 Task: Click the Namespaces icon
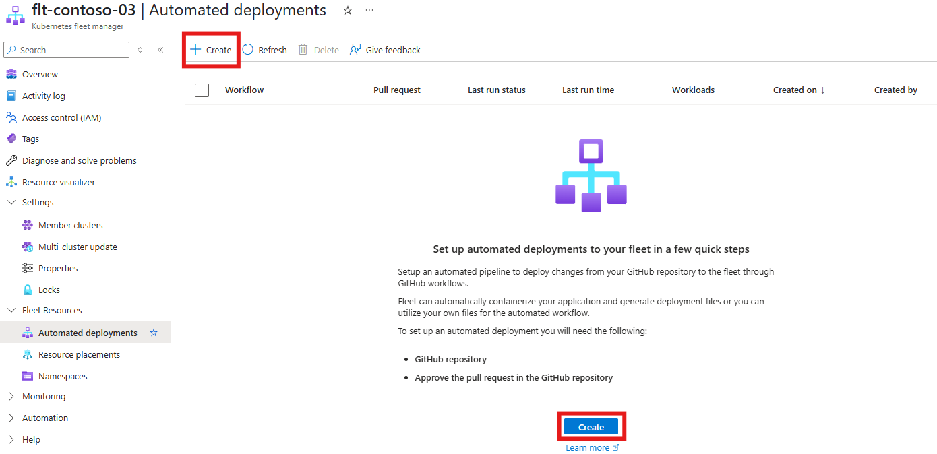(28, 376)
